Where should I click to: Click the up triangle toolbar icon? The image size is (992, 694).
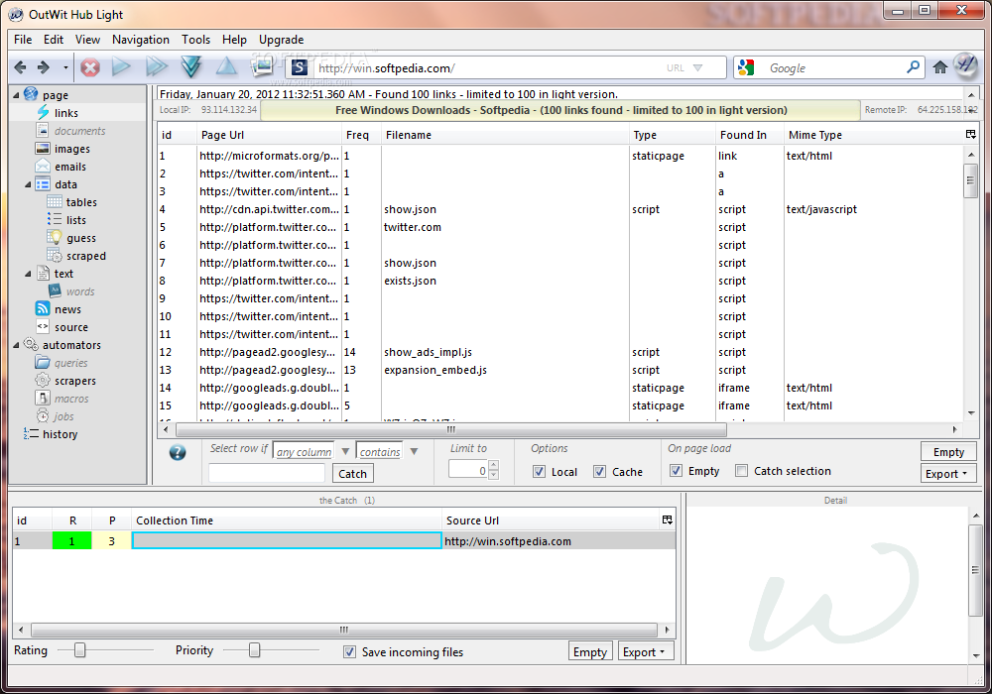point(226,65)
